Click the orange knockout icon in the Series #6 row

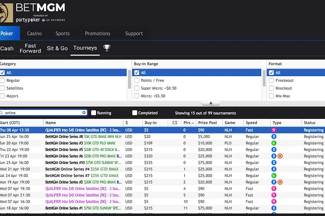tap(280, 156)
